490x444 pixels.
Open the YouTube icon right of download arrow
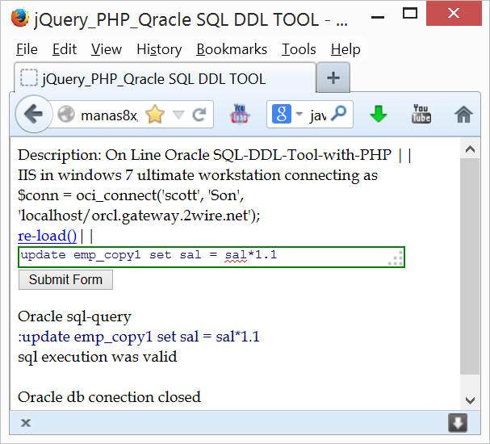[x=421, y=114]
